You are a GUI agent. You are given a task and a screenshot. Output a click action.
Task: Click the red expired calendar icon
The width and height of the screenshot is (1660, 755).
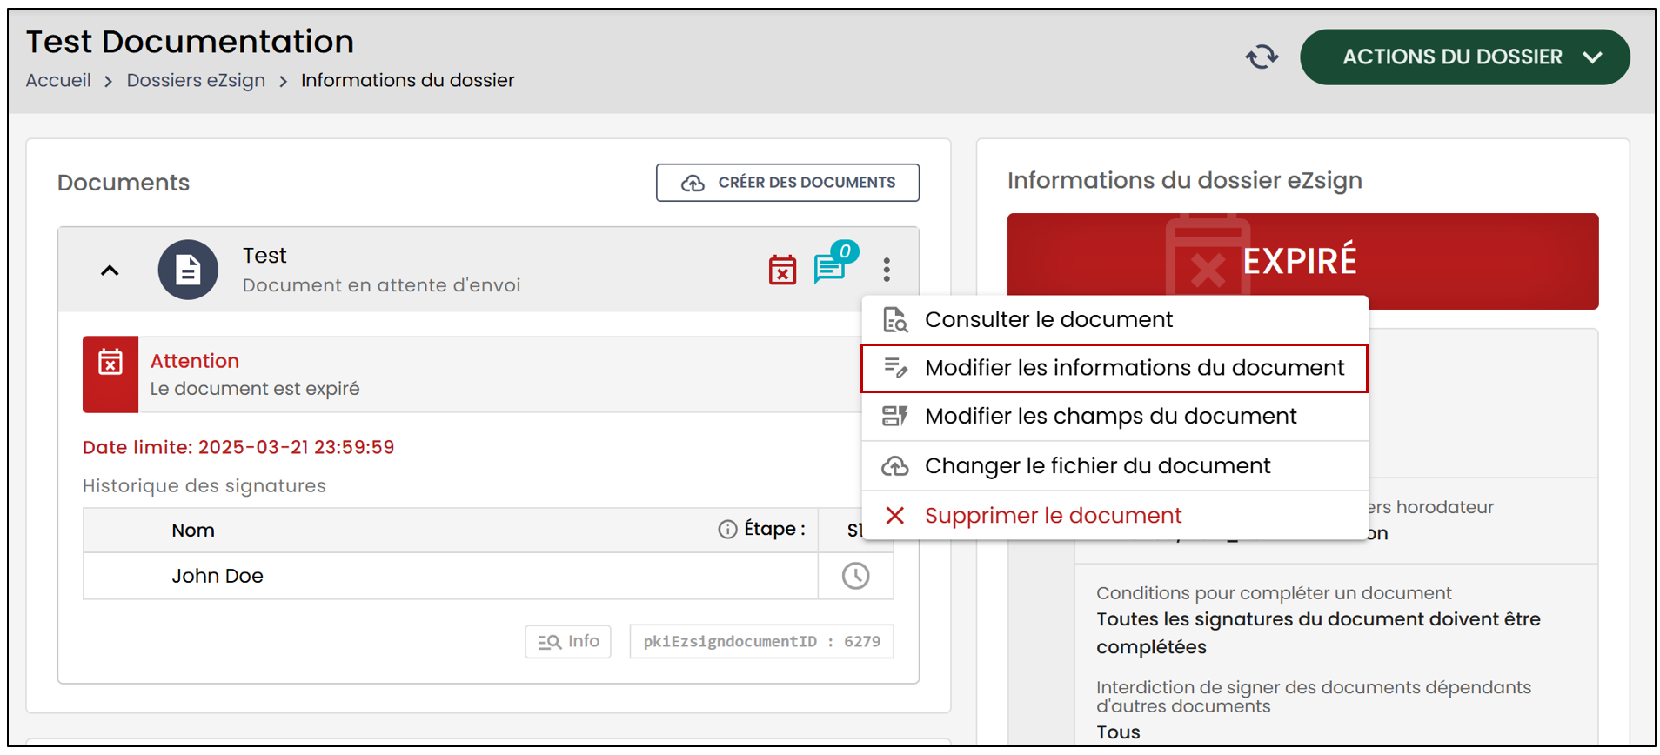click(x=782, y=270)
